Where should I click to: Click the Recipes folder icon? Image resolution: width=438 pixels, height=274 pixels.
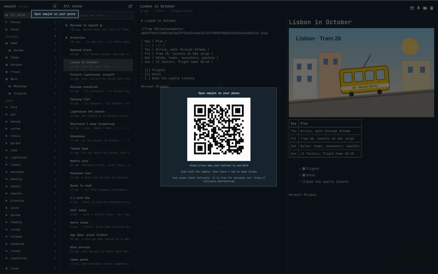point(7,65)
